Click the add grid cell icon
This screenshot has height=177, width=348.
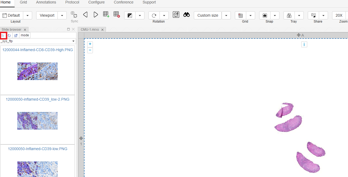(106, 15)
